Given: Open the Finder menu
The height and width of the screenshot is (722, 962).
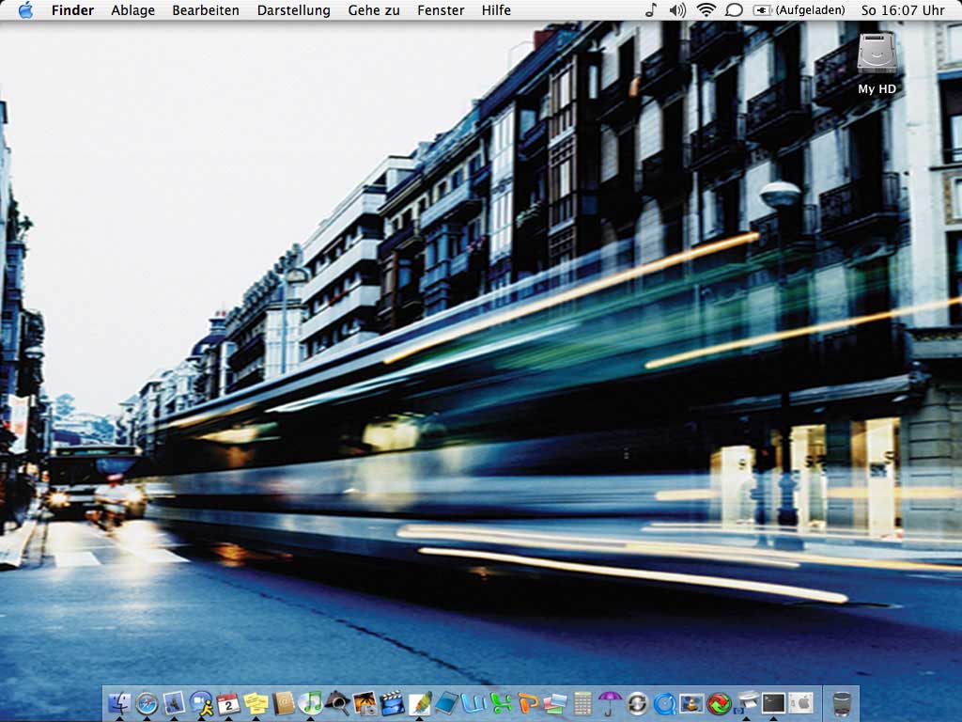Looking at the screenshot, I should [x=72, y=10].
